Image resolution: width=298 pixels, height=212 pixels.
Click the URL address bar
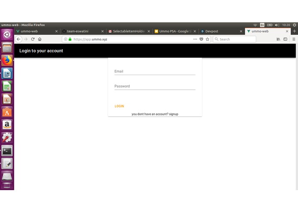point(136,39)
